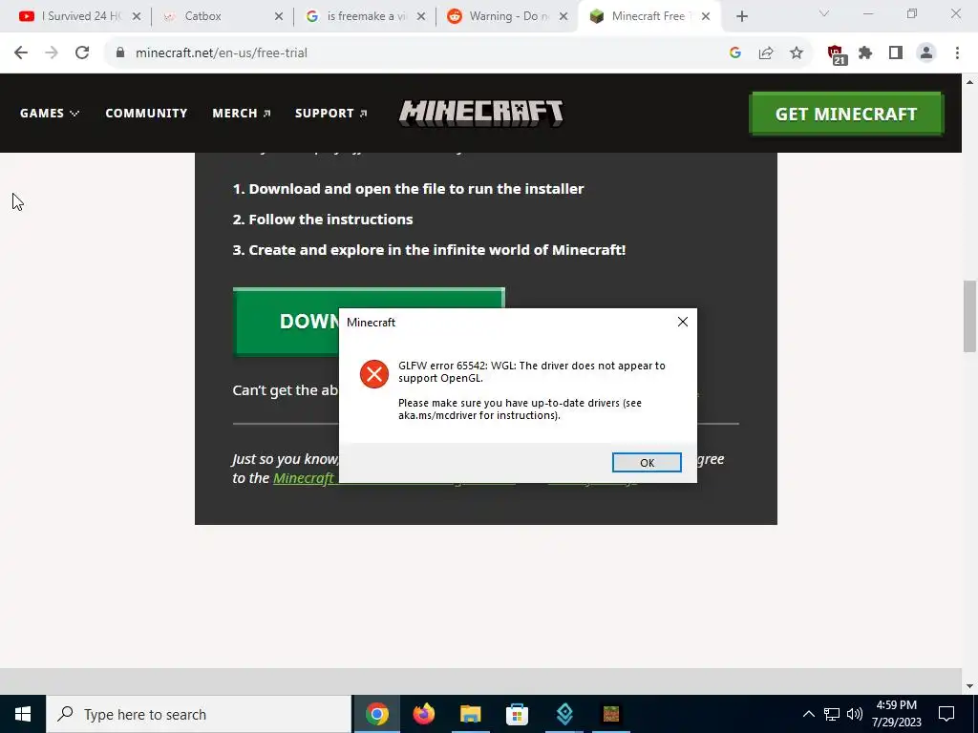Viewport: 978px width, 733px height.
Task: Click the volume speaker tray icon
Action: point(855,714)
